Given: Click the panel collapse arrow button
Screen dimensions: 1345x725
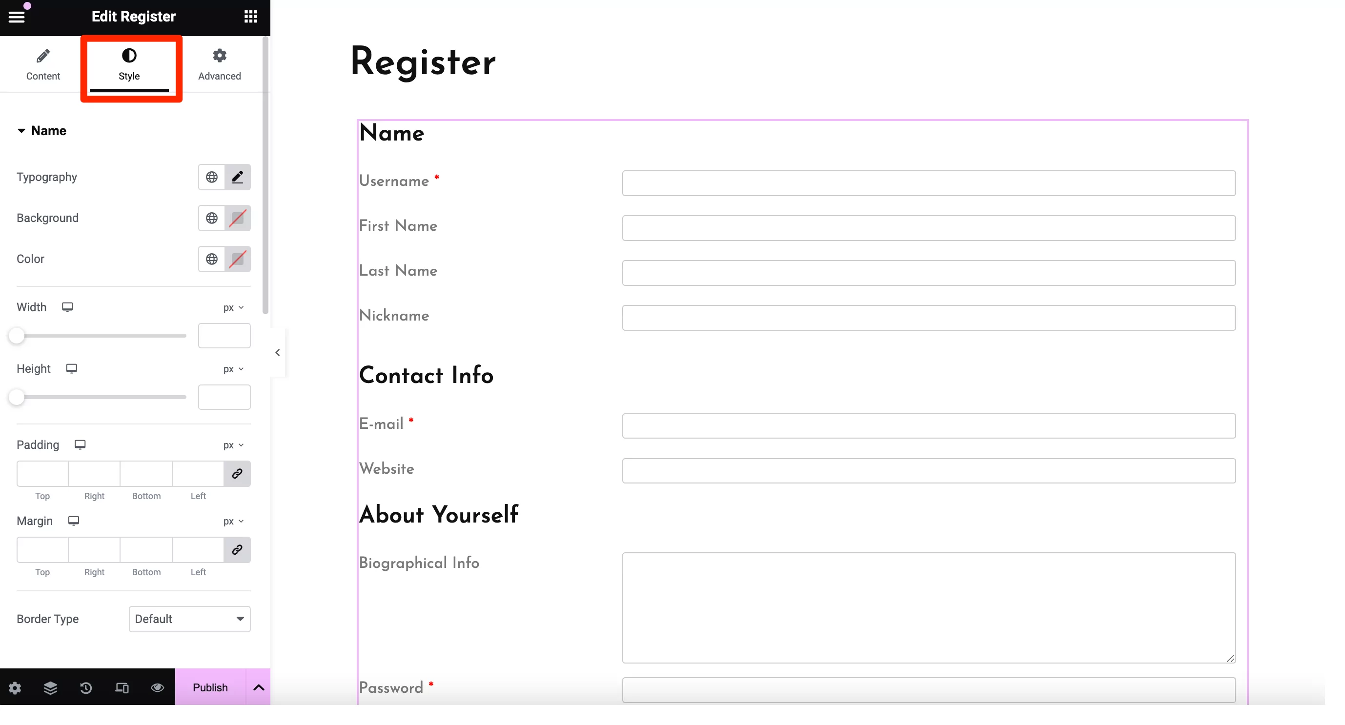Looking at the screenshot, I should (278, 352).
